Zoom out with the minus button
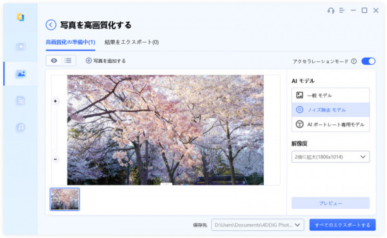The width and height of the screenshot is (387, 238). [55, 159]
